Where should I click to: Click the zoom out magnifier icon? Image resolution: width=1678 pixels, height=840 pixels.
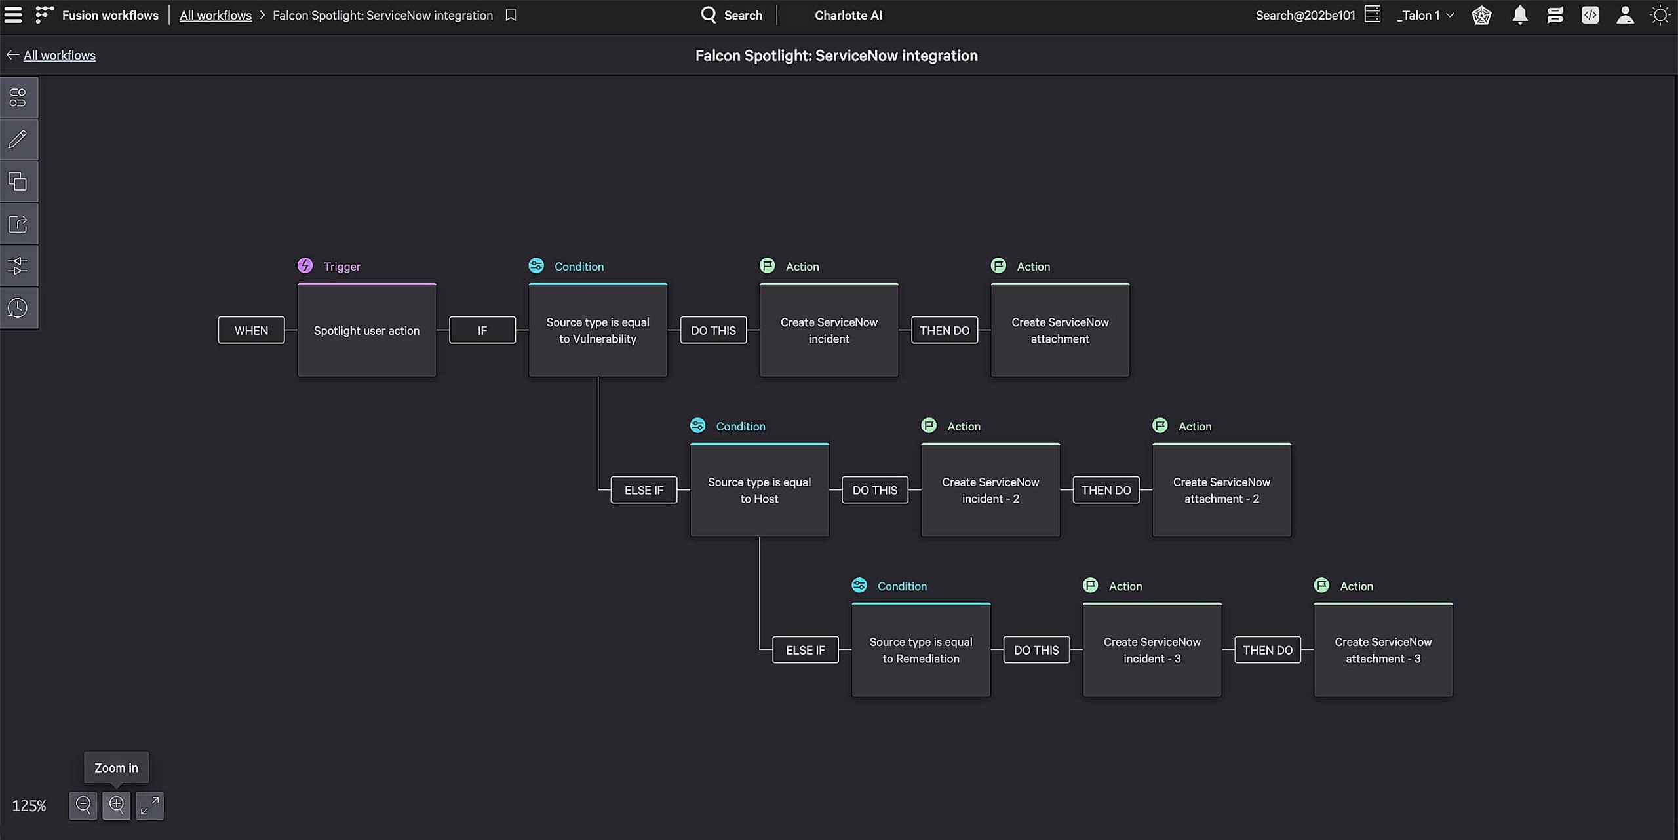point(83,805)
